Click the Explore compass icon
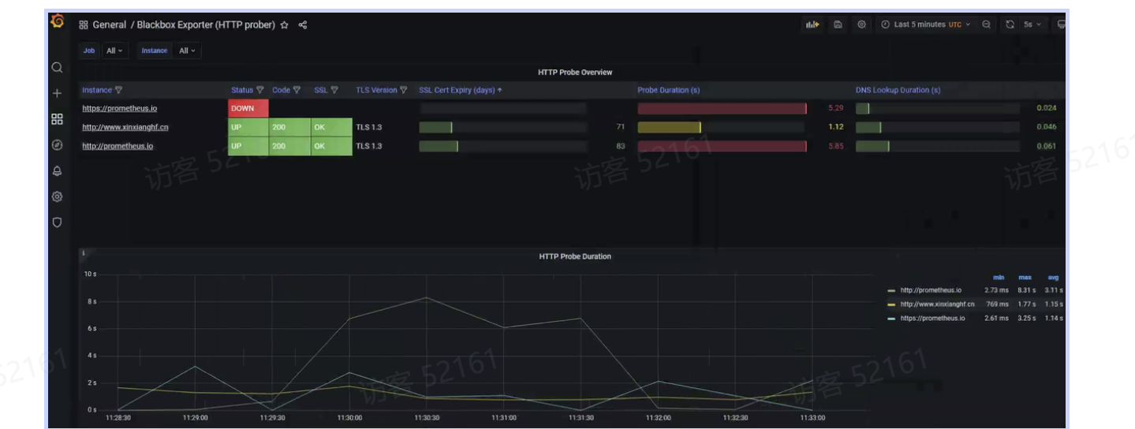Viewport: 1135px width, 429px height. [57, 145]
